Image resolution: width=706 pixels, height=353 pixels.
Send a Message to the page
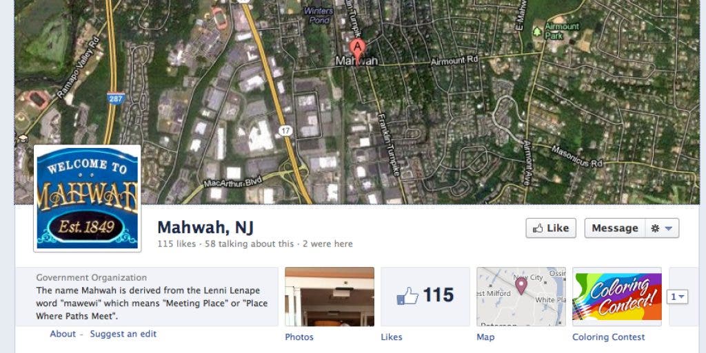tap(614, 228)
